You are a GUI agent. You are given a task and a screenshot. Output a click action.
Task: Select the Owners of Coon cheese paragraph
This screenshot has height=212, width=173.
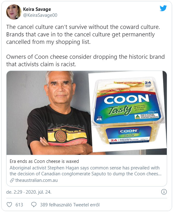(85, 60)
